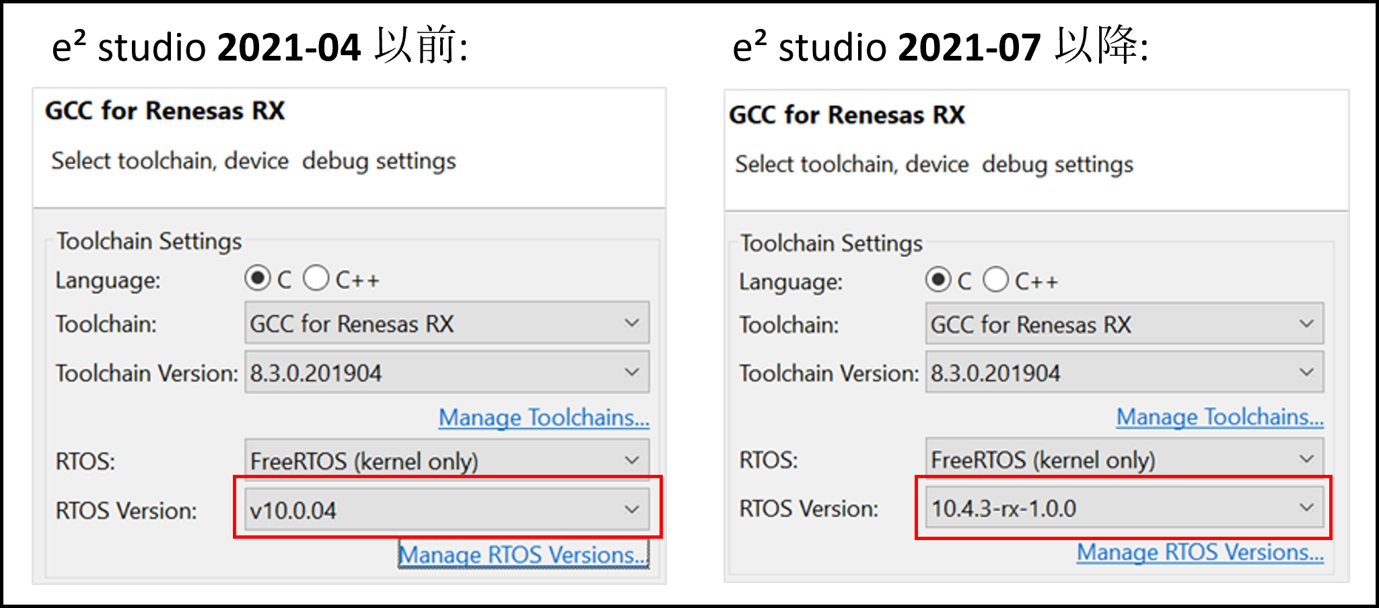
Task: Choose C++ as the language in the left panel
Action: [x=316, y=278]
